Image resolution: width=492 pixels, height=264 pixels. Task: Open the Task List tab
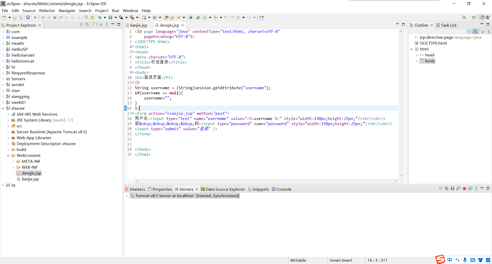[x=446, y=25]
